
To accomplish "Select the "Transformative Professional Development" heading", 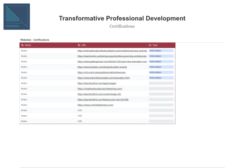I will tap(122, 18).
